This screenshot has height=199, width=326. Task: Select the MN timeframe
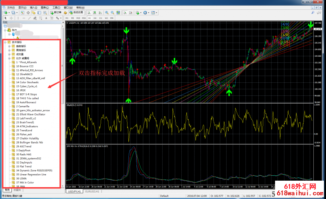(112, 18)
